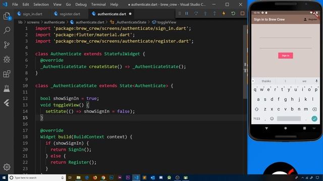Image resolution: width=323 pixels, height=181 pixels.
Task: Toggle Shift key on phone keyboard
Action: click(x=257, y=109)
